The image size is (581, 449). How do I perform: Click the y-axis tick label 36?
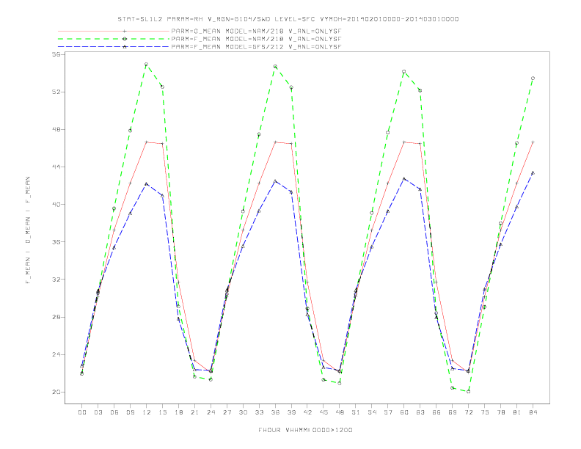pos(57,242)
